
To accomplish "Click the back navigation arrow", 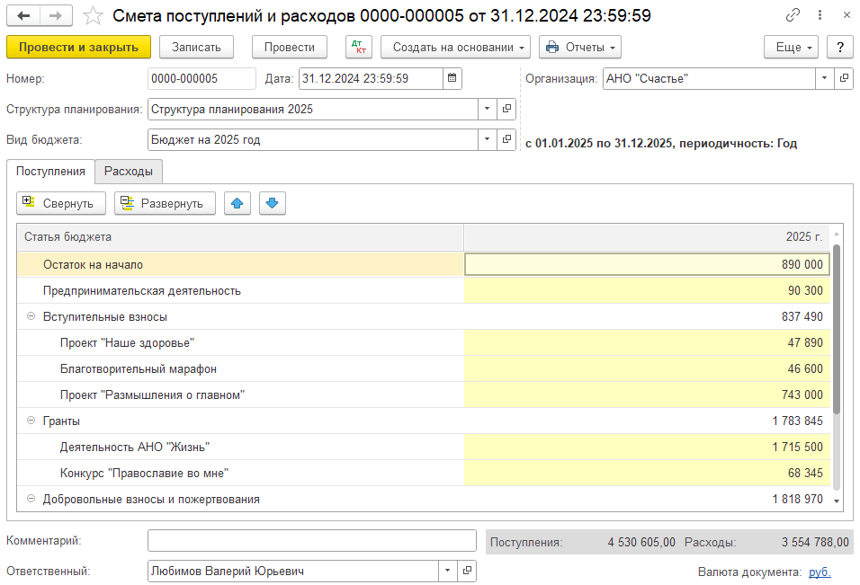I will click(x=23, y=16).
